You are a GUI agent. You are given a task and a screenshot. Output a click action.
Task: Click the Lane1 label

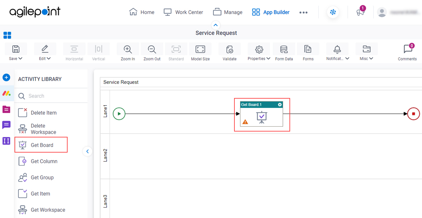(x=105, y=111)
